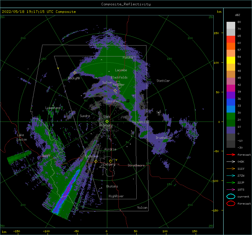This screenshot has width=252, height=235.
Task: Click the yellow diamond marker beside RockyMH
Action: tap(75, 73)
